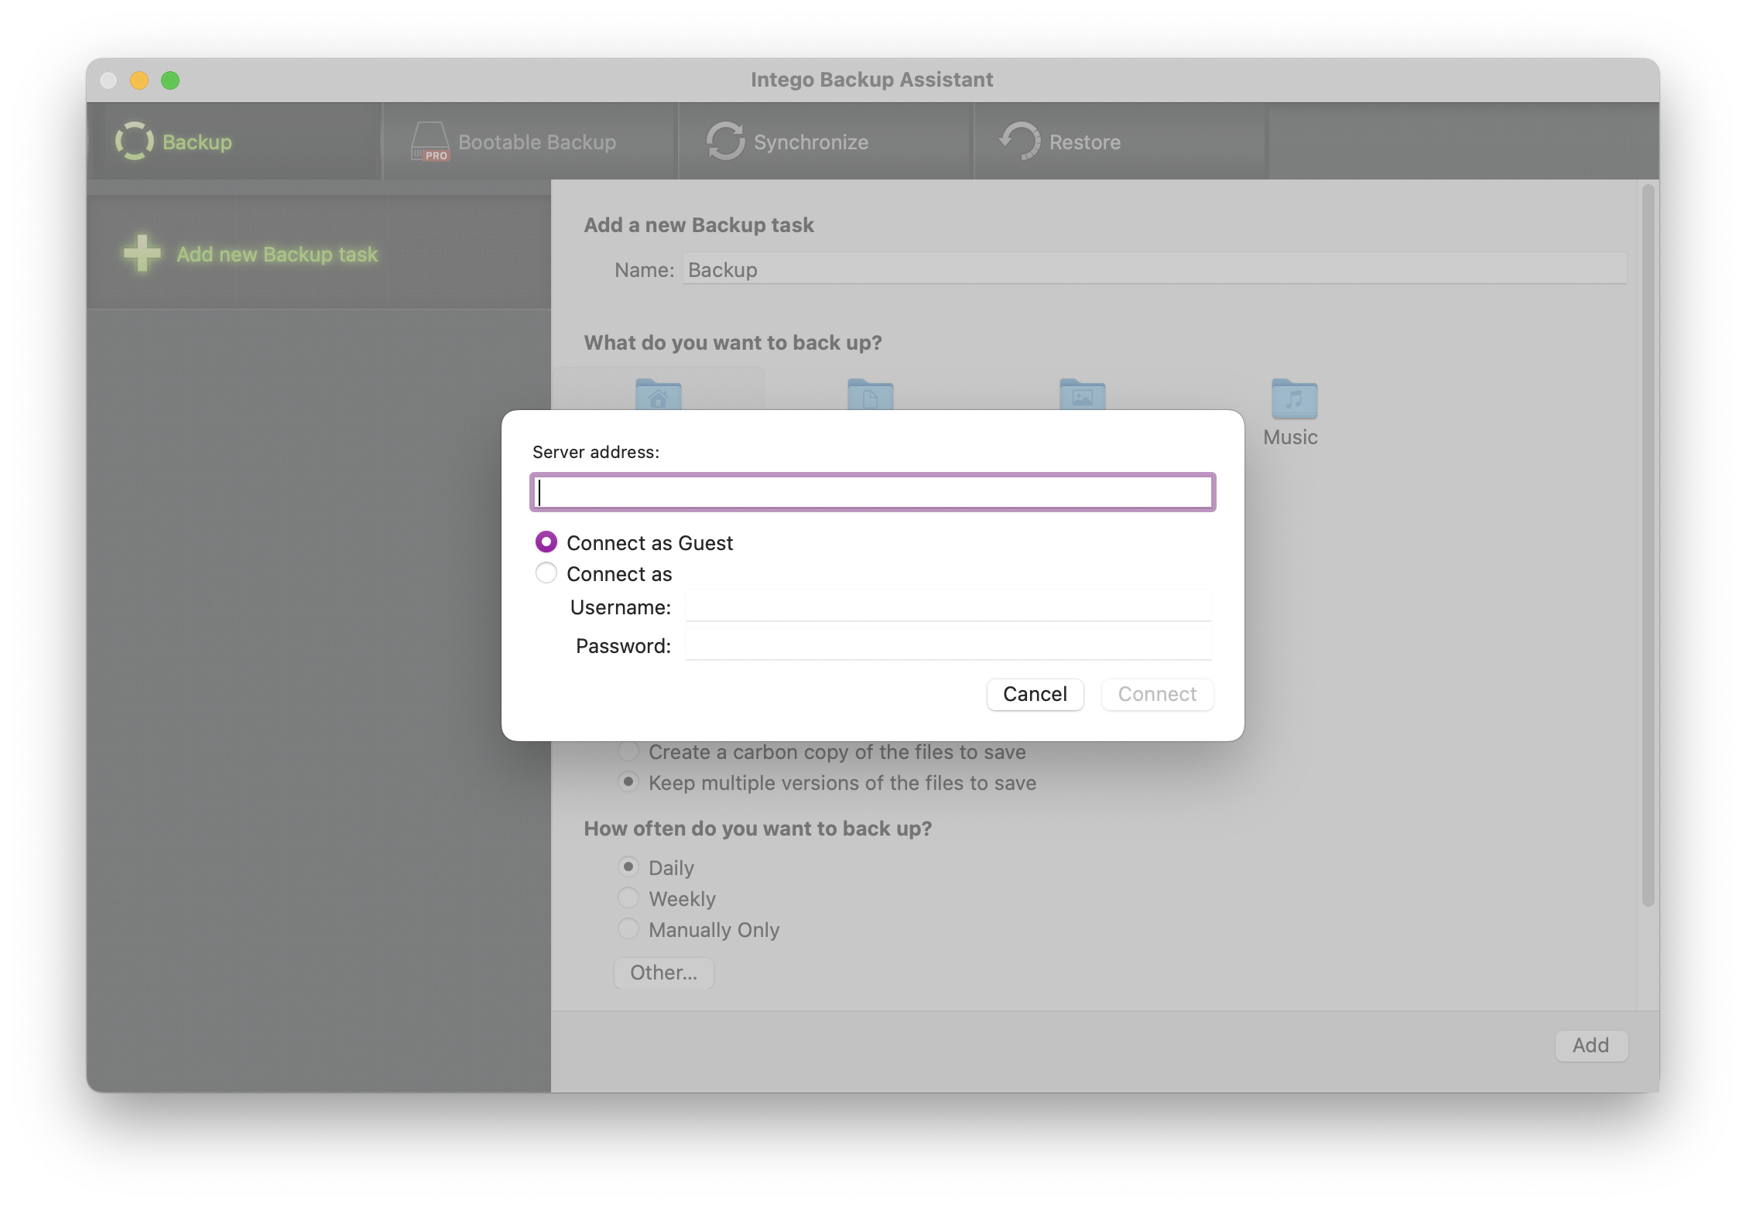Click the green plus icon in sidebar

tap(142, 254)
